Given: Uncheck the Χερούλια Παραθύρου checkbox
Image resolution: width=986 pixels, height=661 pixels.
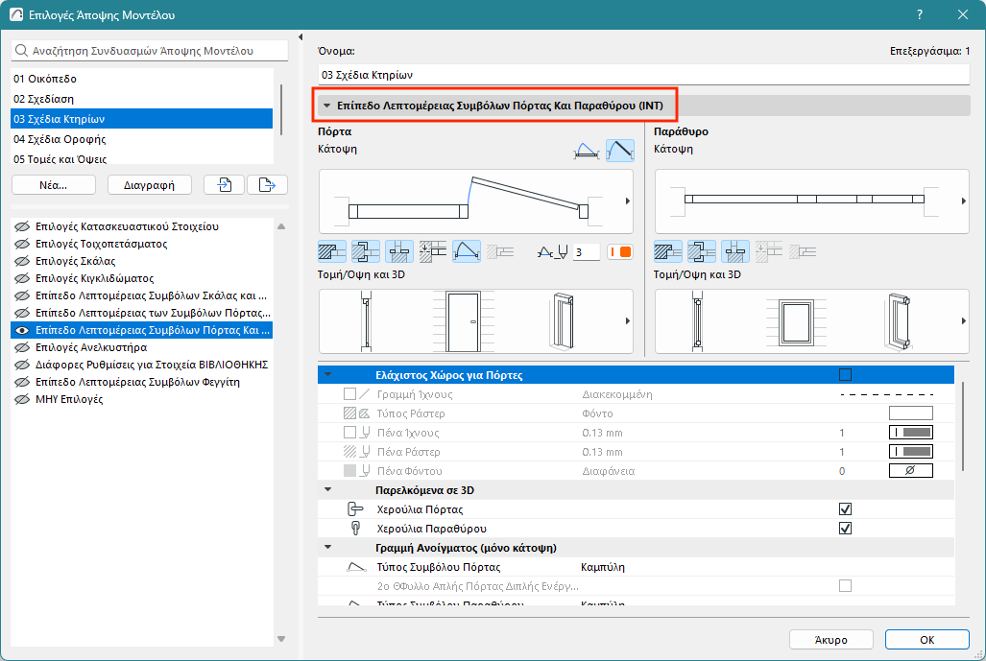Looking at the screenshot, I should [x=845, y=529].
